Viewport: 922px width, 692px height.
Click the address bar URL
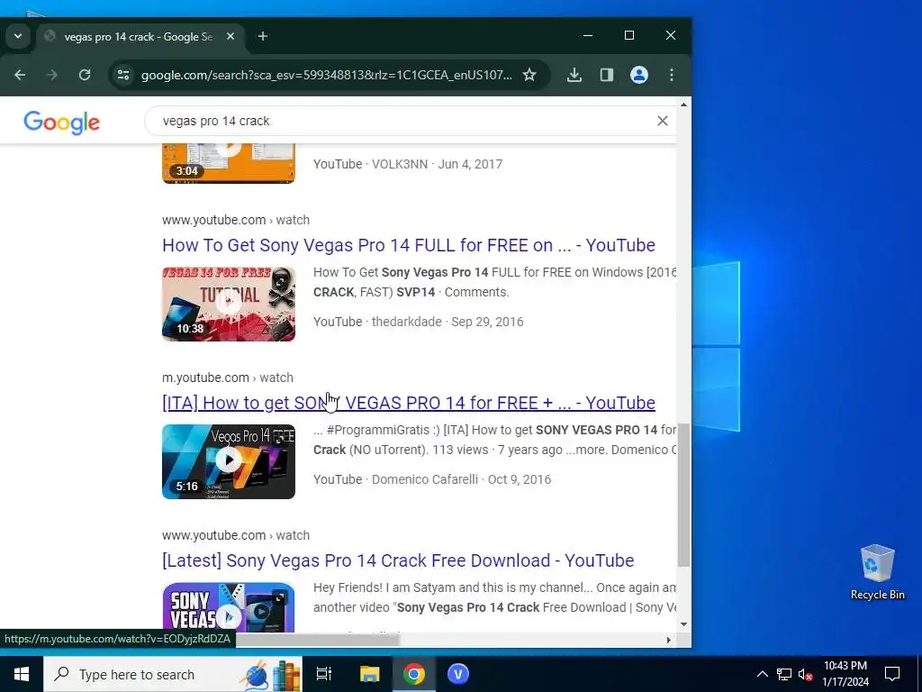tap(326, 75)
